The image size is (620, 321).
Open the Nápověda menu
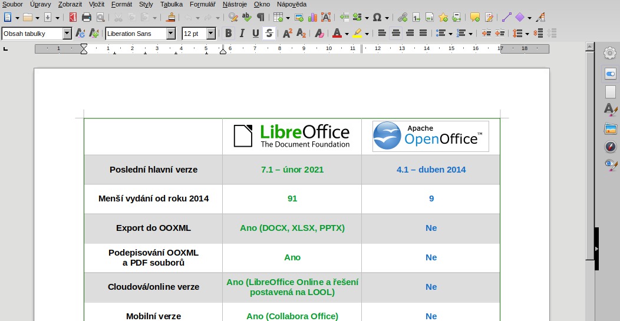click(291, 4)
